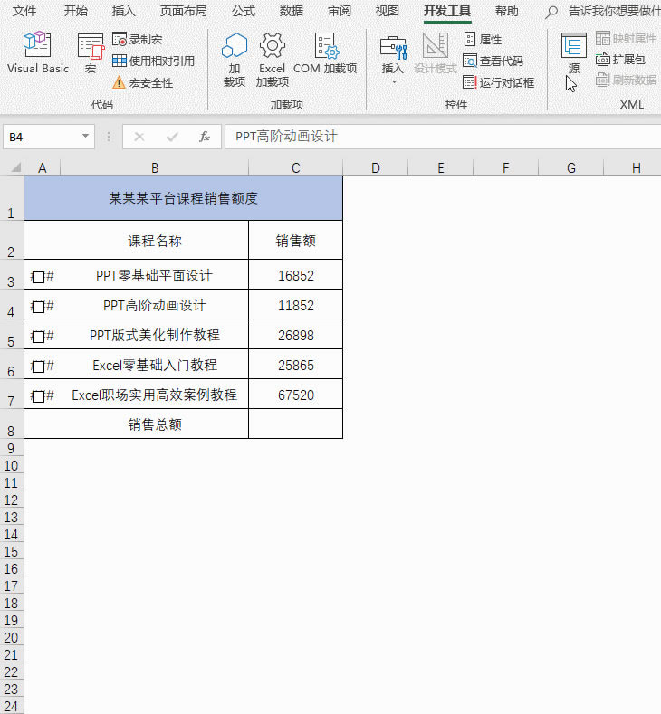Viewport: 661px width, 714px height.
Task: Open the Visual Basic editor
Action: tap(38, 52)
